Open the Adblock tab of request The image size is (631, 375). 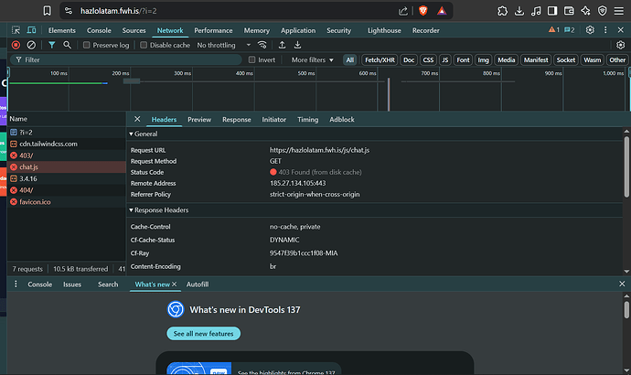click(x=342, y=120)
